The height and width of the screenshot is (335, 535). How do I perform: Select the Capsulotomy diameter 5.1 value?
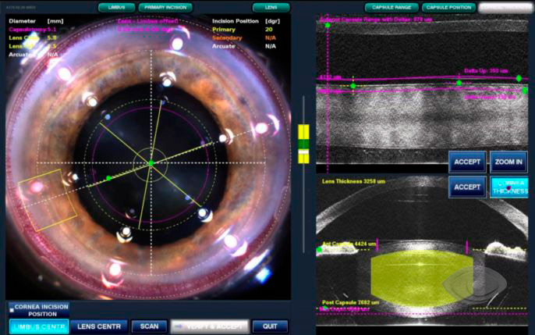point(51,30)
